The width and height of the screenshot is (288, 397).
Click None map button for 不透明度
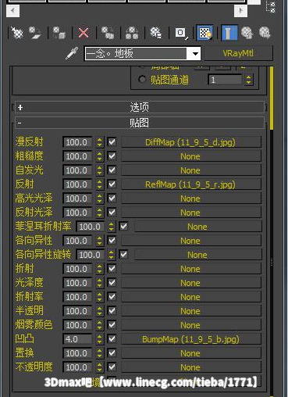190,367
